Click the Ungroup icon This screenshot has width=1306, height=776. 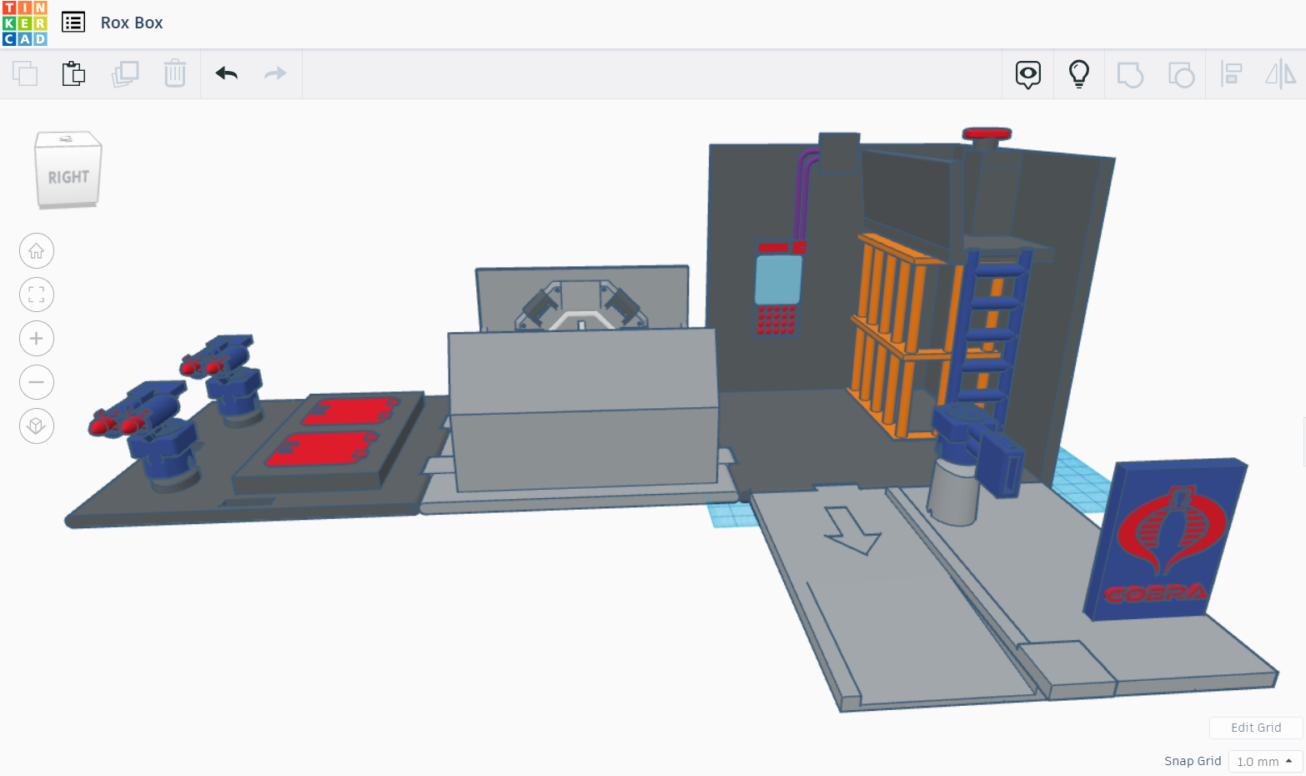[x=1181, y=73]
